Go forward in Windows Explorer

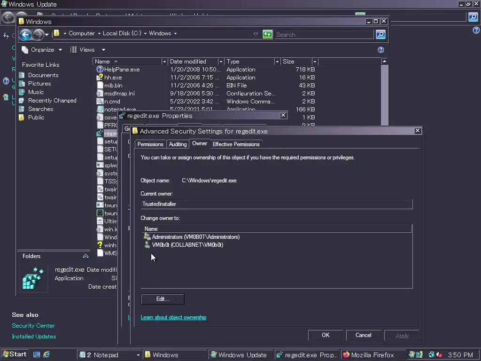pyautogui.click(x=38, y=34)
